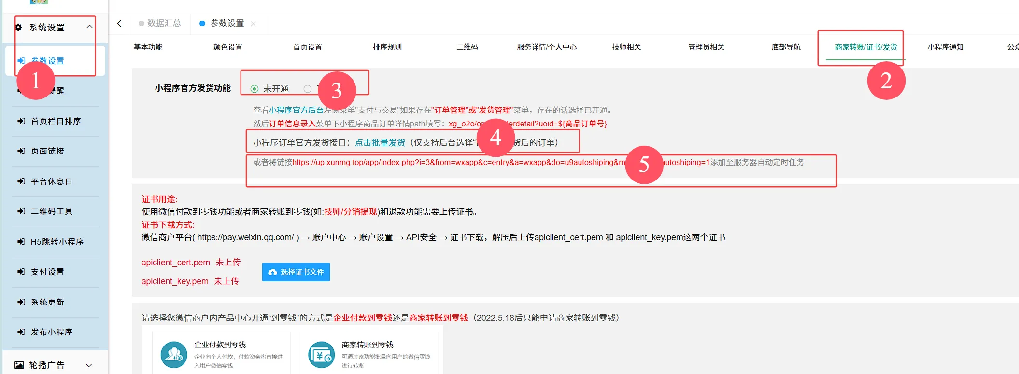Open the 基本功能 settings tab

click(148, 47)
